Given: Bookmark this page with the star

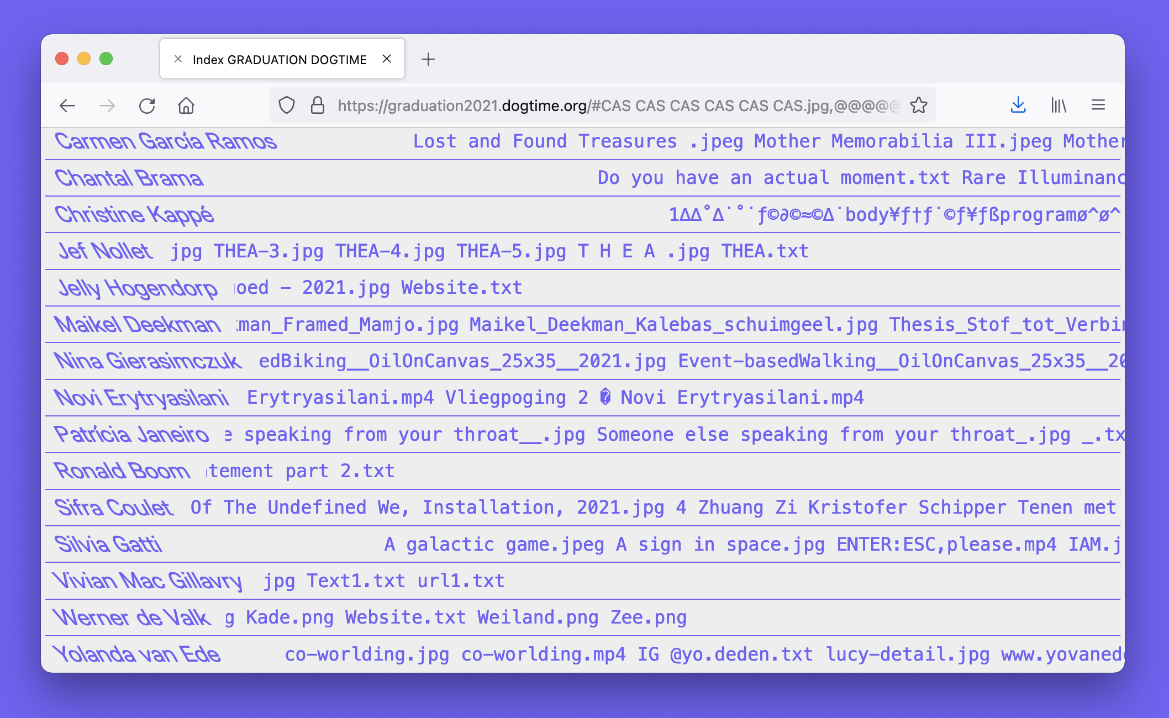Looking at the screenshot, I should click(x=919, y=105).
